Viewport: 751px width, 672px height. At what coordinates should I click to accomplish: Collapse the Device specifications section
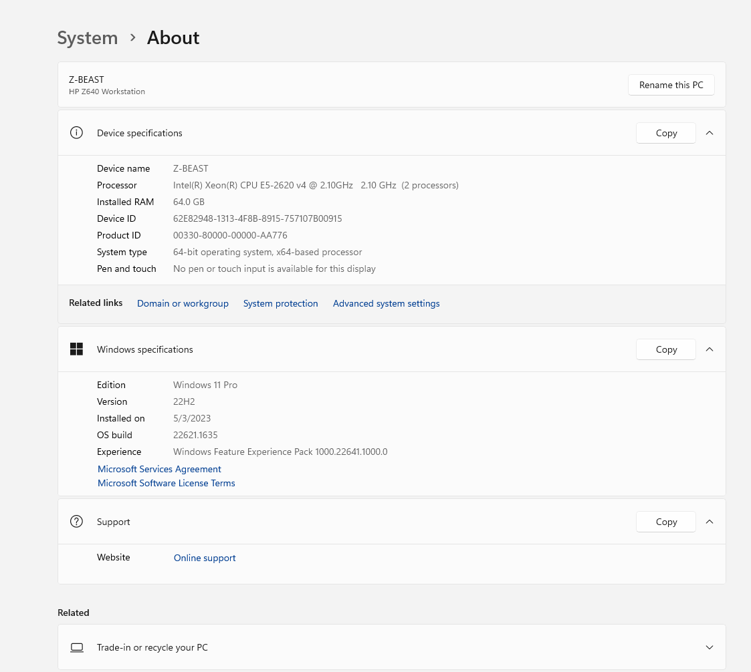710,133
